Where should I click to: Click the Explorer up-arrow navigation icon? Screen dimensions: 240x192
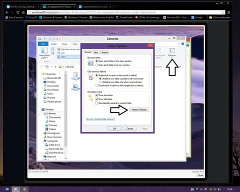pyautogui.click(x=55, y=66)
